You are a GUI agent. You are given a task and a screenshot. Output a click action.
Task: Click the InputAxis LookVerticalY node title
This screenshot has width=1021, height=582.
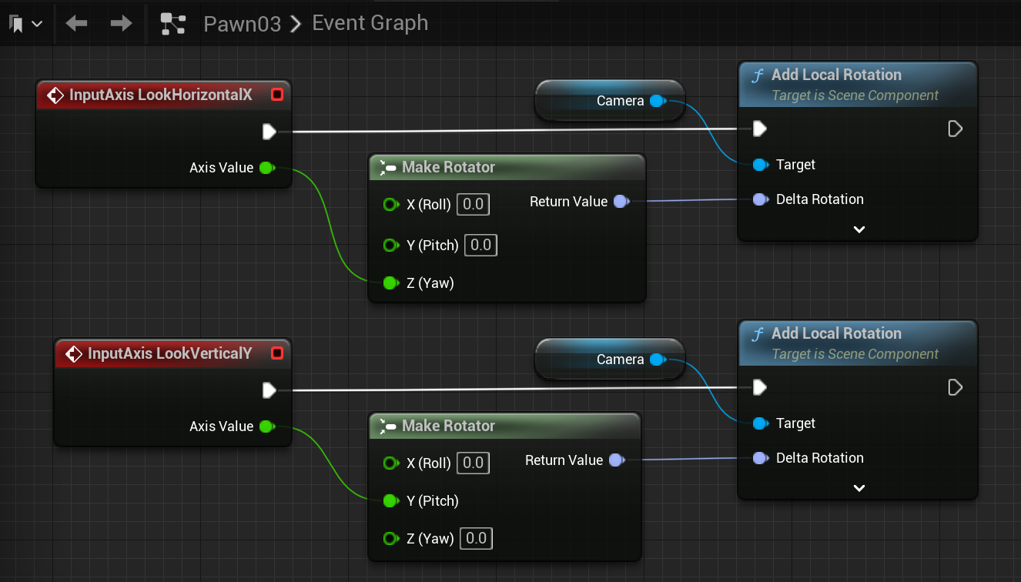point(170,353)
